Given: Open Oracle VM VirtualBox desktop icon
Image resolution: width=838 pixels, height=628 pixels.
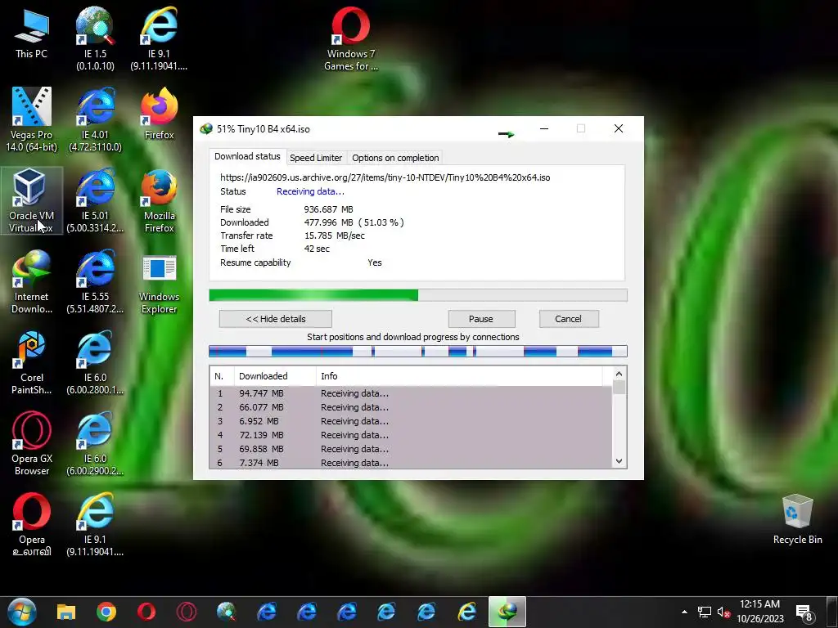Looking at the screenshot, I should point(32,201).
